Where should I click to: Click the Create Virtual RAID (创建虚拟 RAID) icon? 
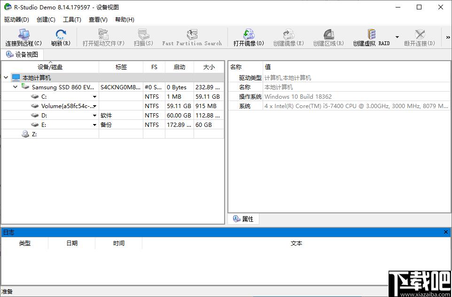point(371,34)
